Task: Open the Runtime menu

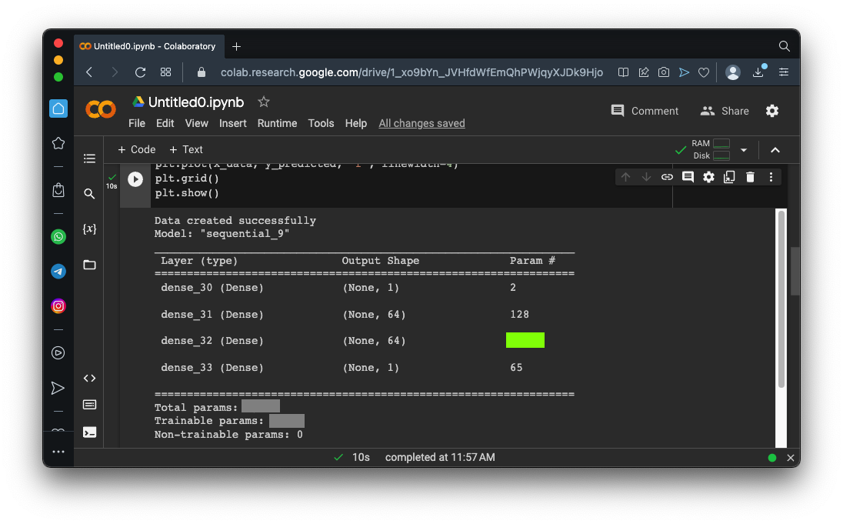Action: click(x=277, y=123)
